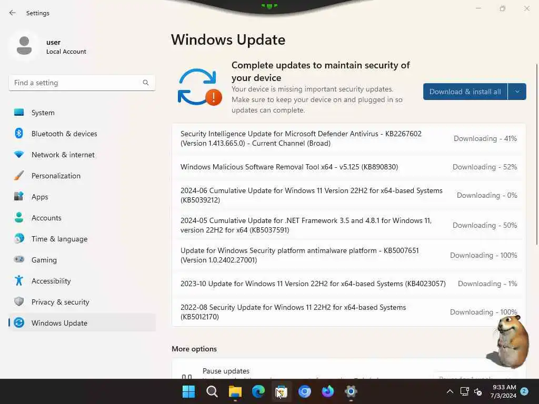Open File Explorer from the taskbar
Viewport: 539px width, 404px height.
(235, 391)
